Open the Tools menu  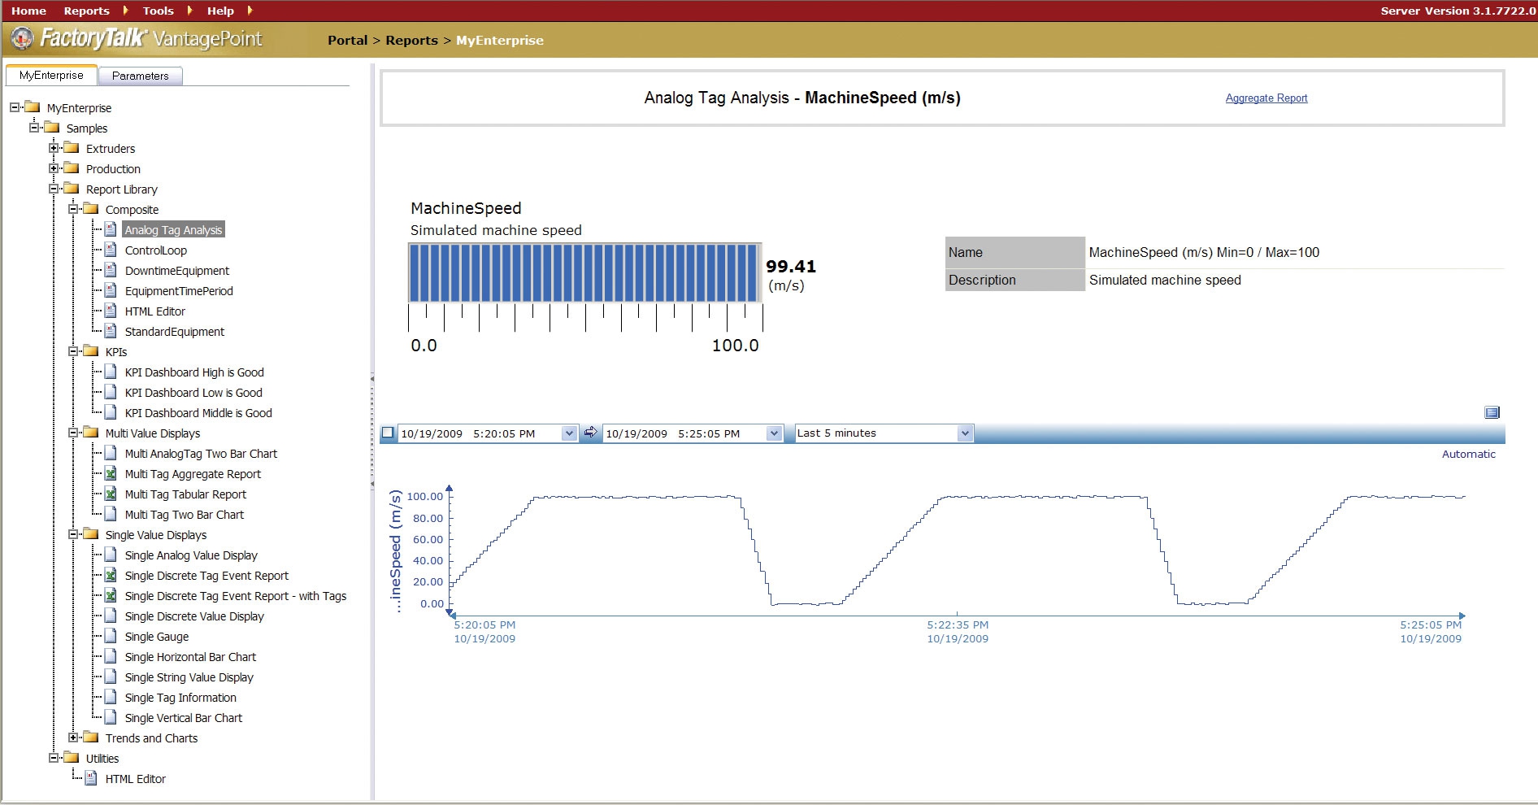pos(159,11)
